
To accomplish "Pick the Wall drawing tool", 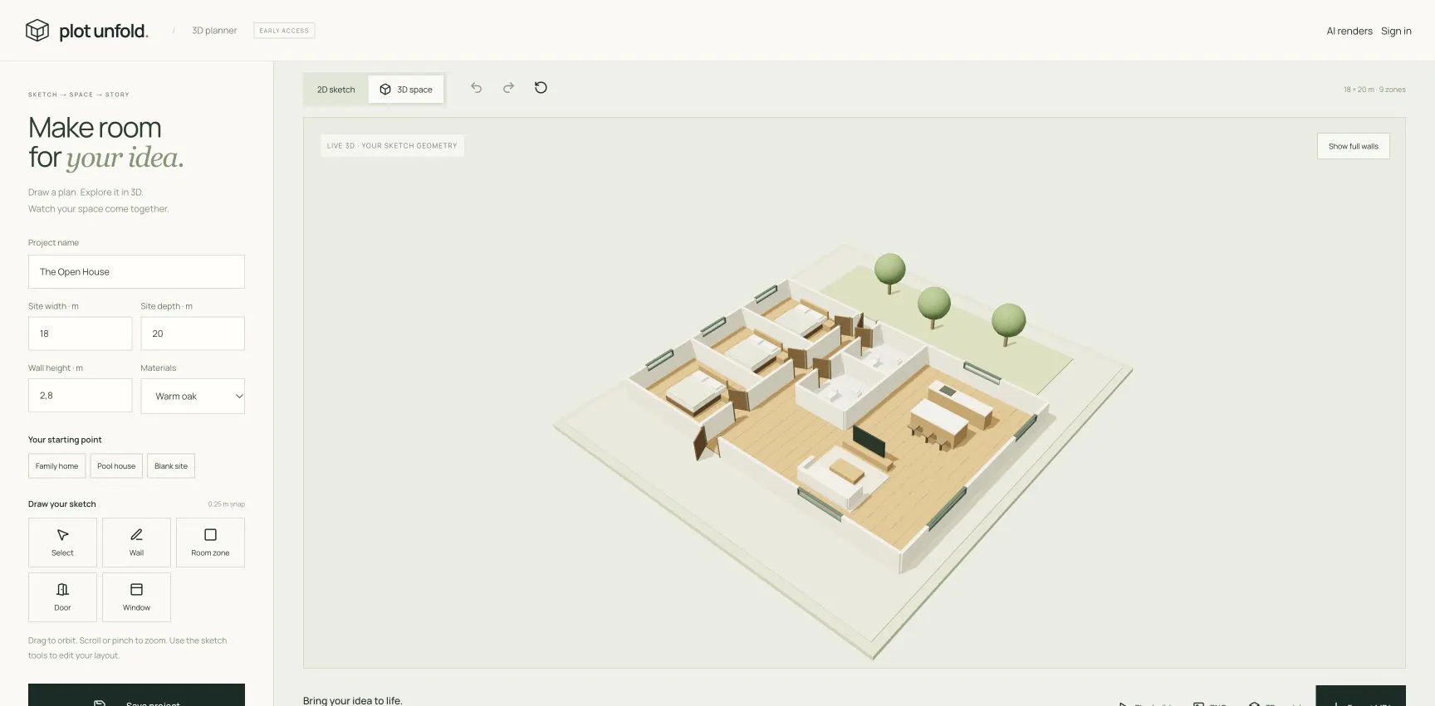I will click(136, 543).
